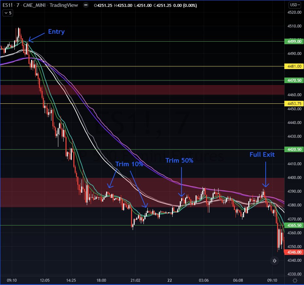
Task: Select the 4365.50 green price label
Action: 294,225
